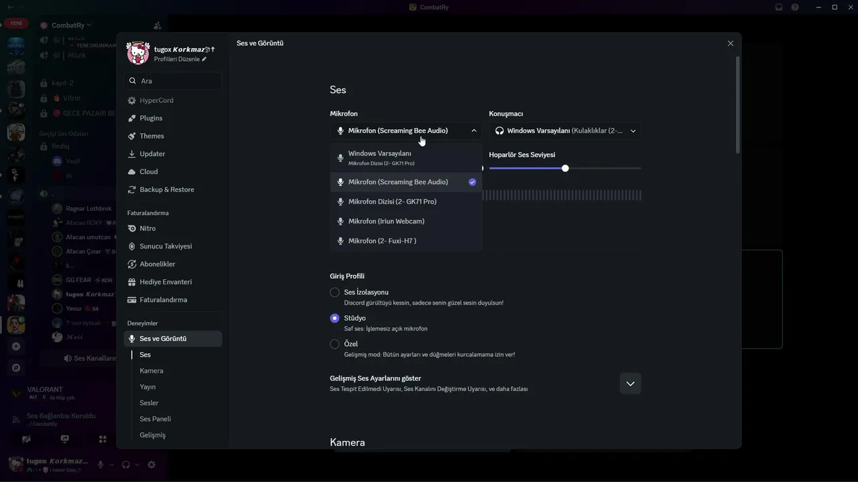This screenshot has height=482, width=858.
Task: Mute the microphone in the user panel
Action: [101, 465]
